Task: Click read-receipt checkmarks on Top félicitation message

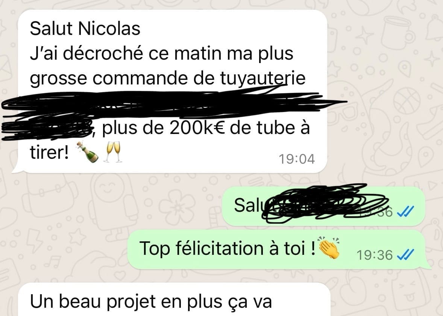Action: 405,254
